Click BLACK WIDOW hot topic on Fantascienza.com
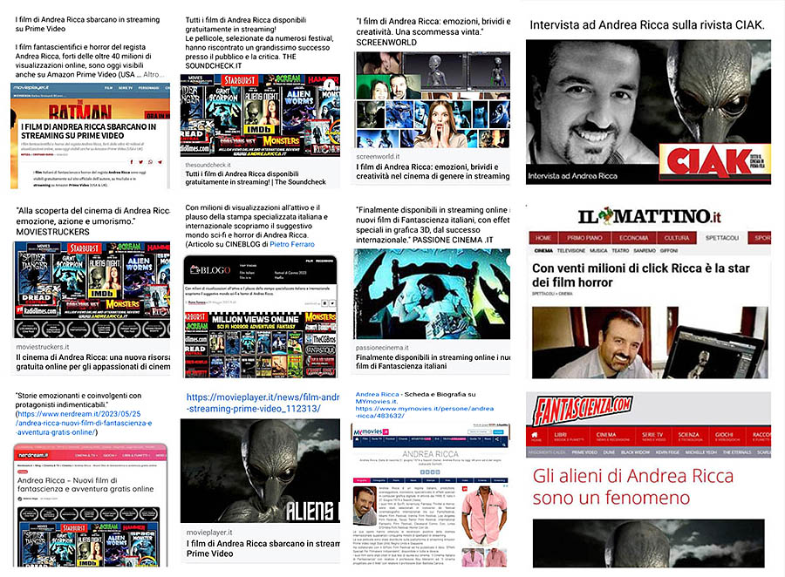Viewport: 785px width, 577px height. tap(635, 451)
